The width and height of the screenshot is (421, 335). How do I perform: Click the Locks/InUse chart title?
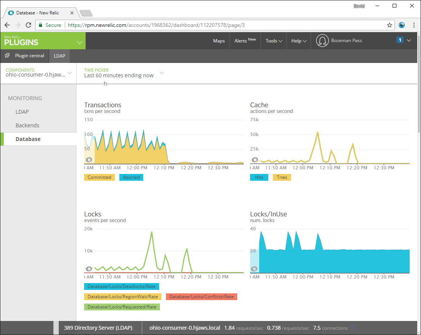pyautogui.click(x=269, y=214)
